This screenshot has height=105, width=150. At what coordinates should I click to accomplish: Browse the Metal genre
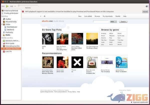click(x=111, y=34)
